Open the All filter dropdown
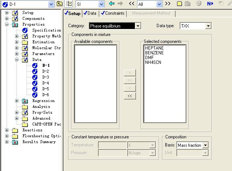 pyautogui.click(x=159, y=4)
